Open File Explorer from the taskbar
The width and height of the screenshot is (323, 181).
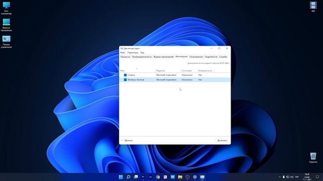[180, 177]
